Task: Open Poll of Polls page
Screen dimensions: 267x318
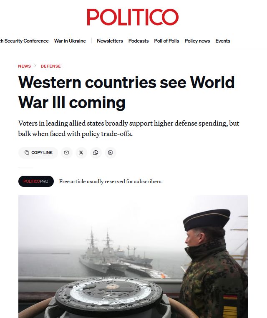Action: [166, 41]
